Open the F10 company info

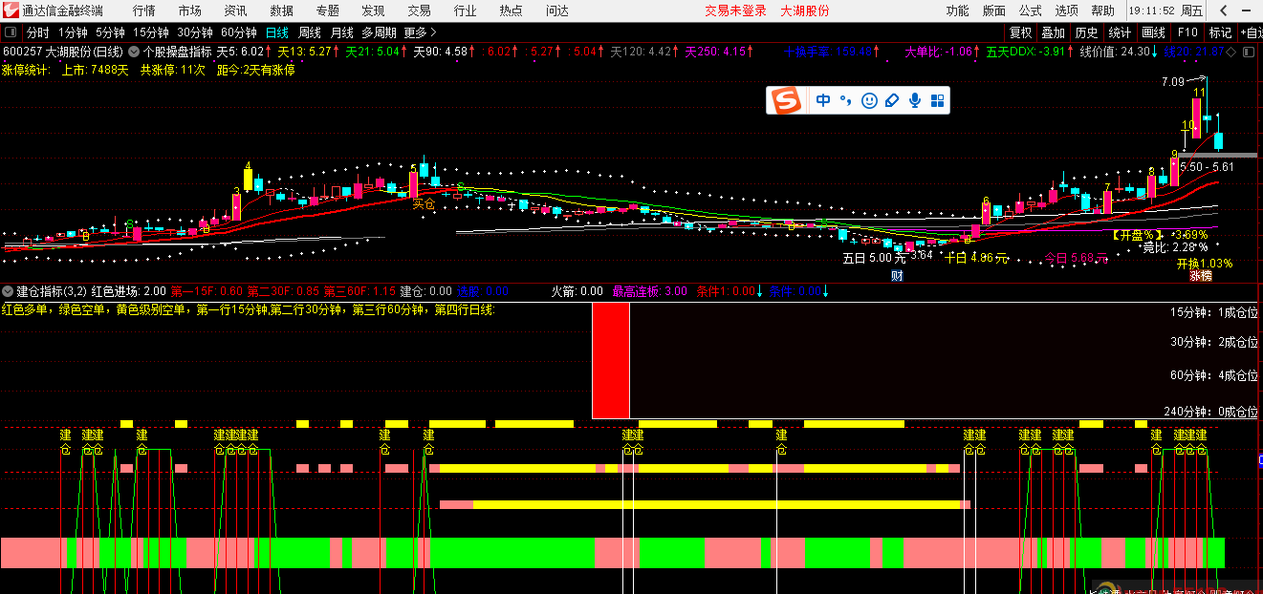(1187, 32)
